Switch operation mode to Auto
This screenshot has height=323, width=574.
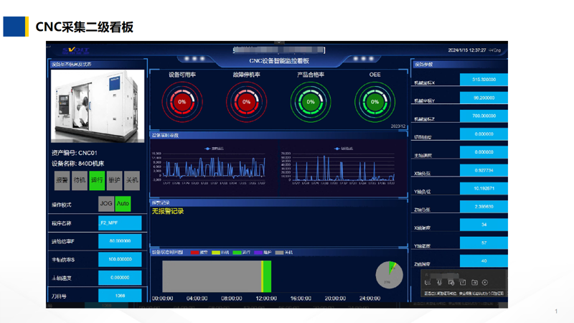click(123, 204)
